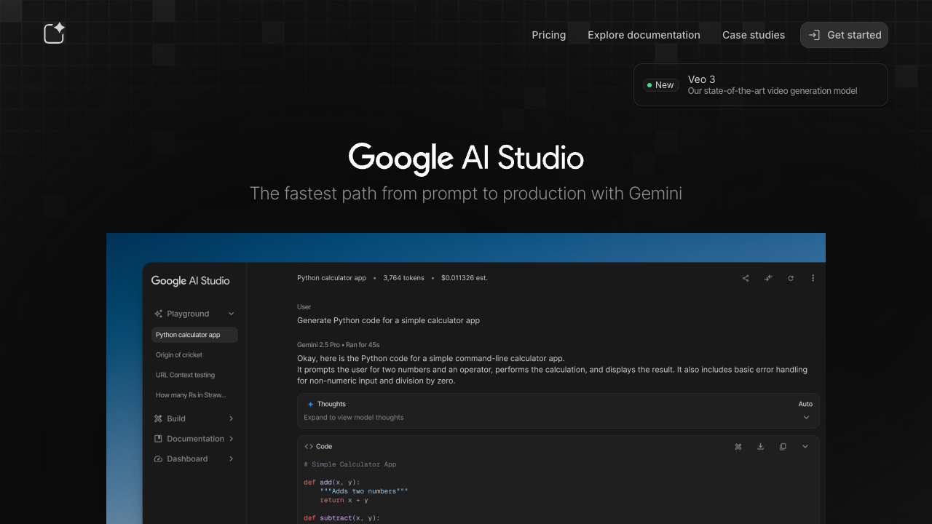
Task: Open Case studies in top navigation
Action: tap(753, 35)
